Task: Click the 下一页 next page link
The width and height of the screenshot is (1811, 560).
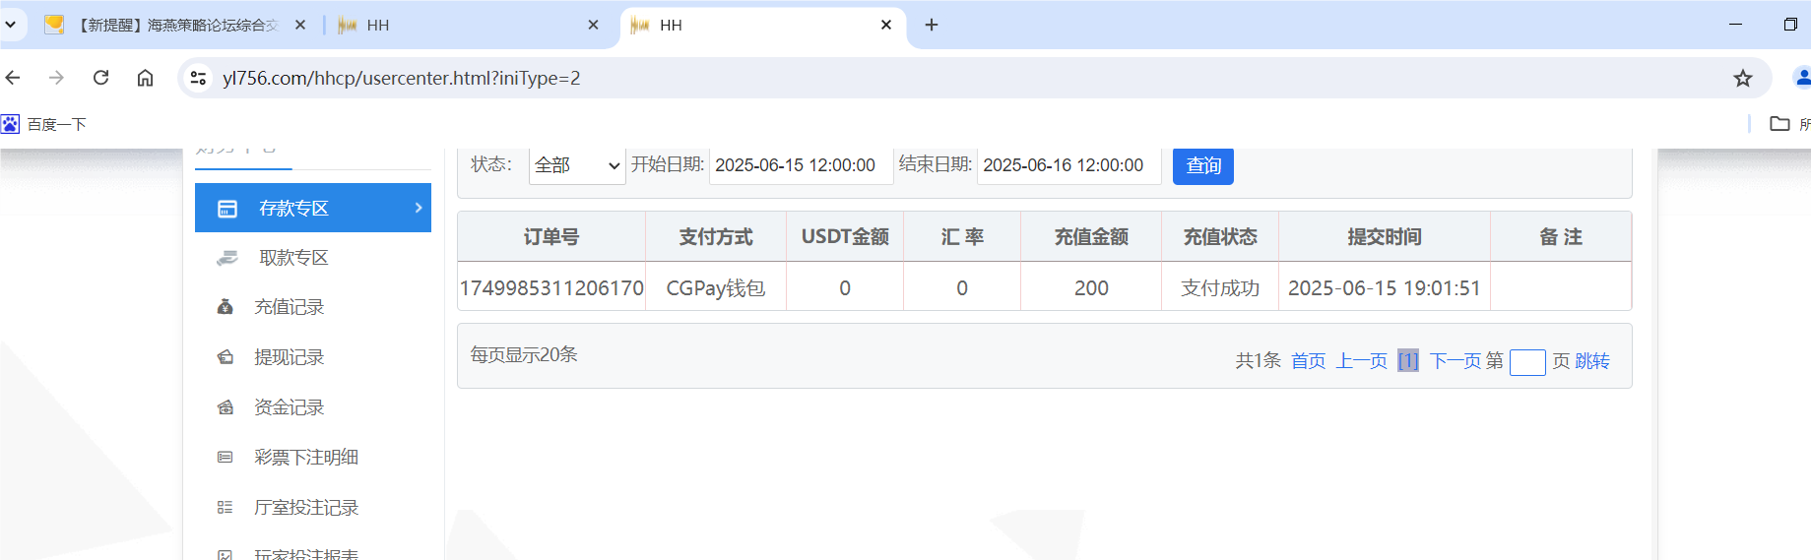Action: (x=1455, y=360)
